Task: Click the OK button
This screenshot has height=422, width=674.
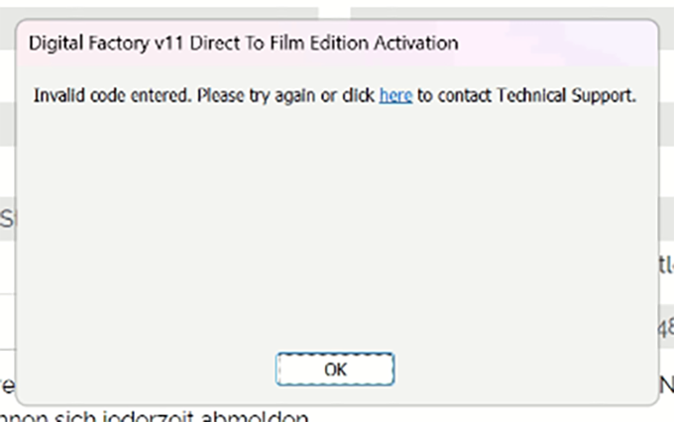Action: (x=336, y=369)
